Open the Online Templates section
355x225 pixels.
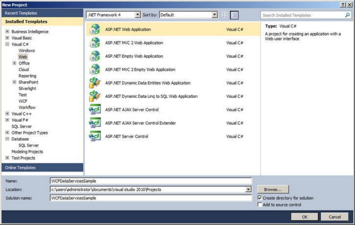pos(43,168)
